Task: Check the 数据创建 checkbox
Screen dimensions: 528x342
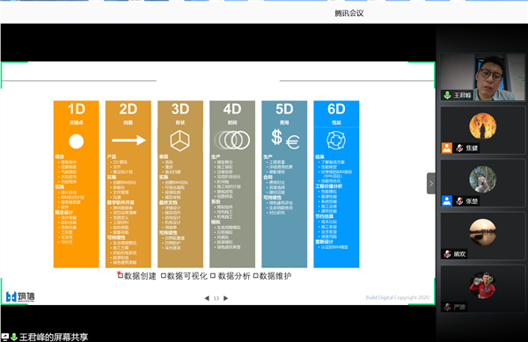Action: [121, 276]
